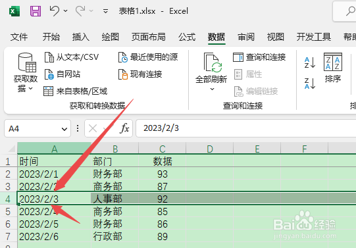Viewport: 356px width, 248px height.
Task: Select row 7 header
Action: (8, 236)
